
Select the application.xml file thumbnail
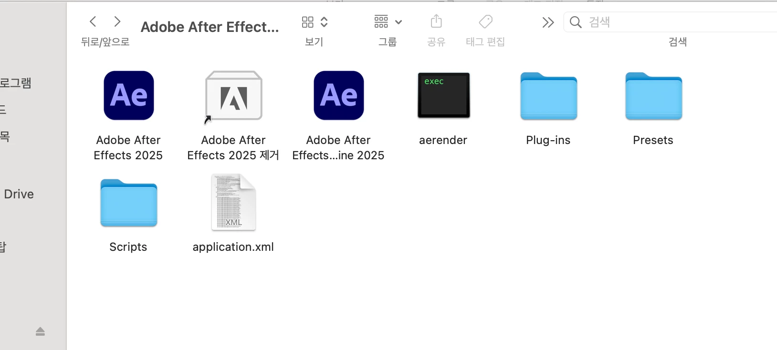(234, 202)
